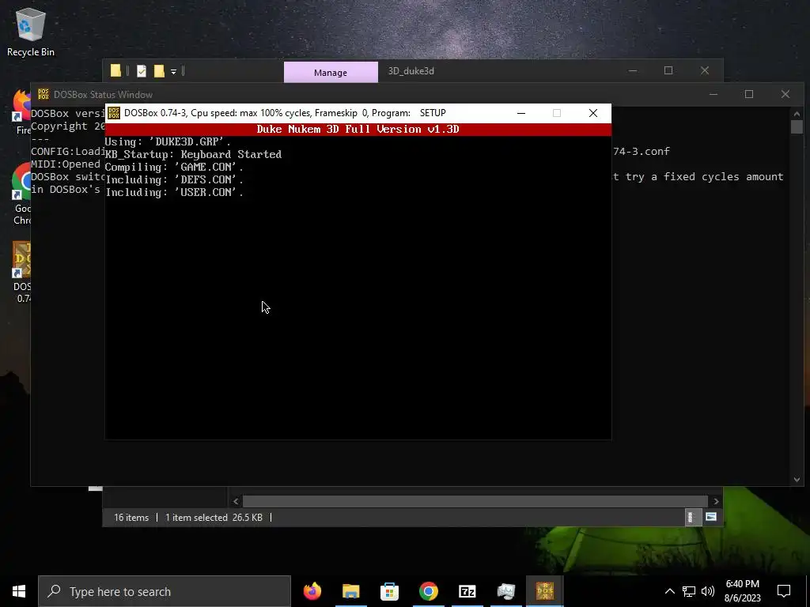Viewport: 810px width, 607px height.
Task: Click 'KB_Startup: Keyboard Started' line
Action: [x=193, y=154]
